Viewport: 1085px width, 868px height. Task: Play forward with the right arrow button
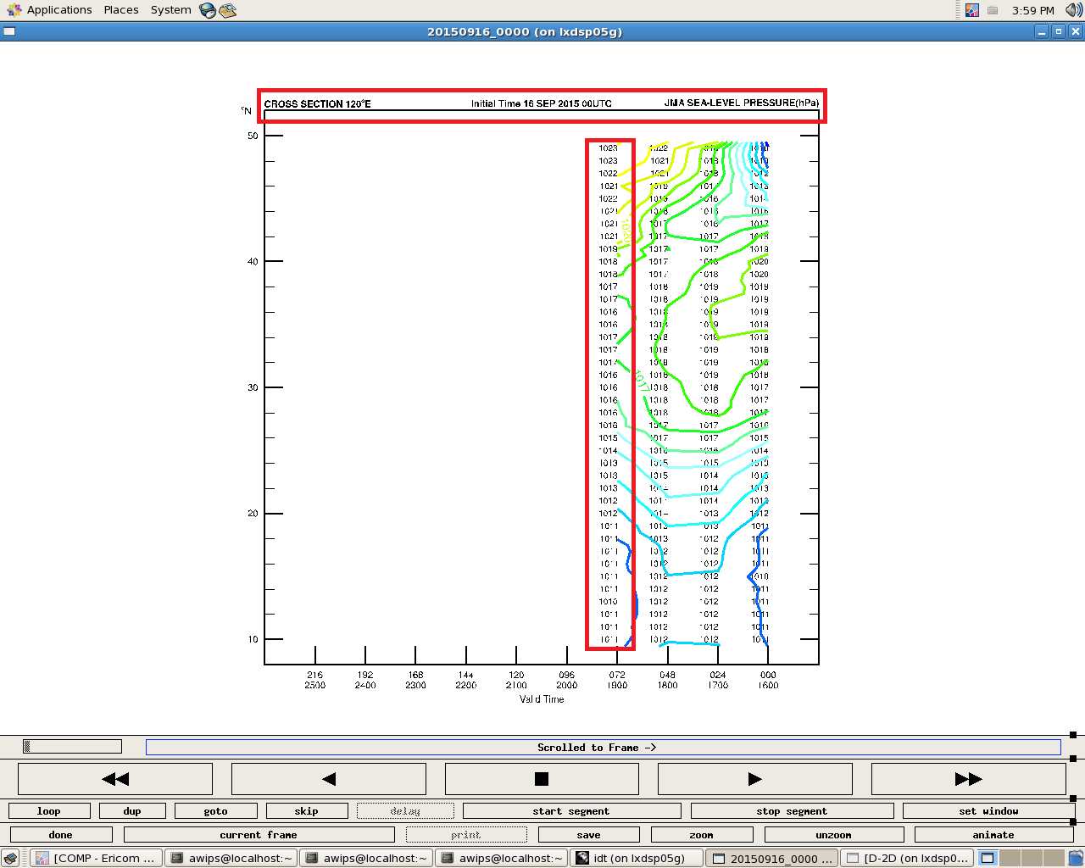pyautogui.click(x=754, y=779)
